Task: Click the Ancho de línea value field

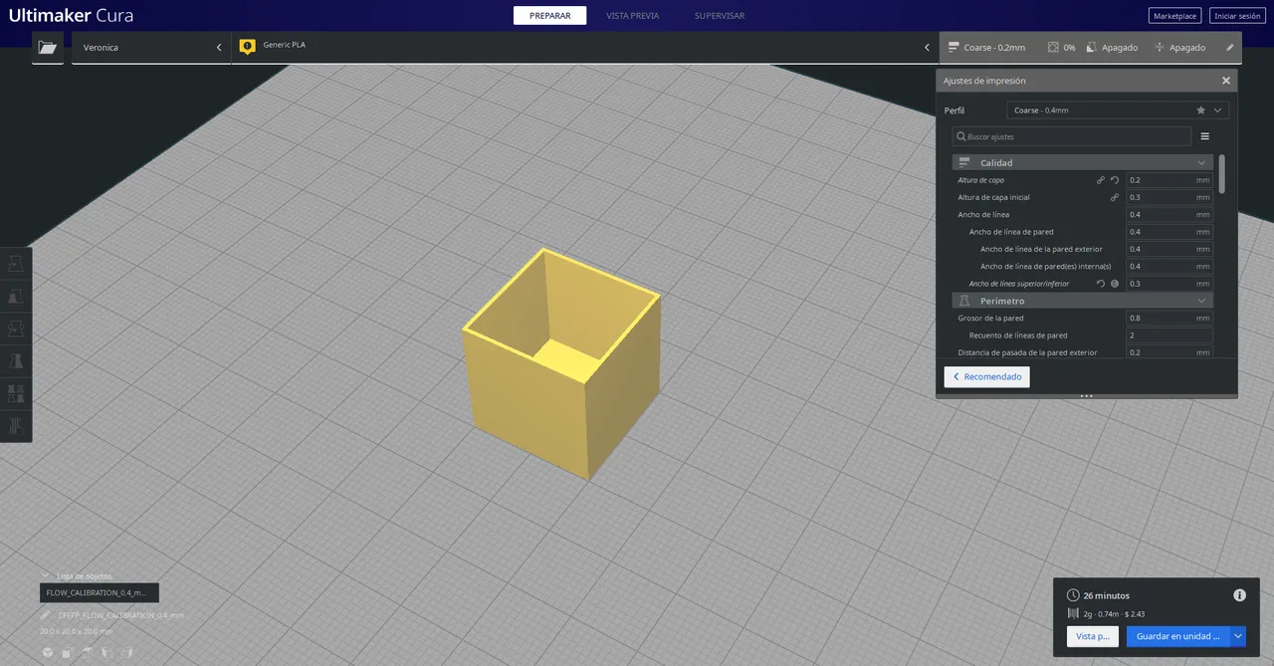Action: [1169, 214]
